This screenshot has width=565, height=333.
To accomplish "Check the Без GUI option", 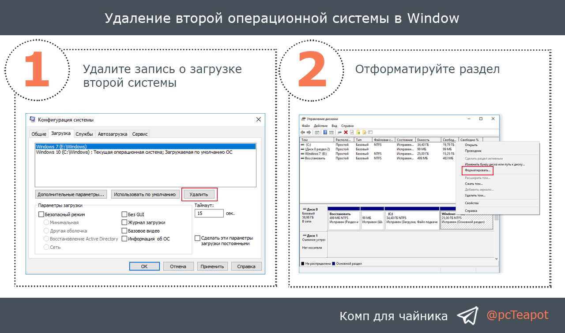I will [124, 215].
